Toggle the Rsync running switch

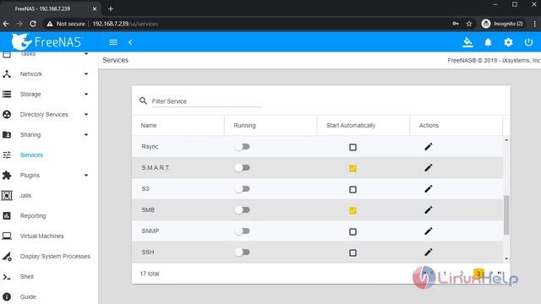(243, 147)
